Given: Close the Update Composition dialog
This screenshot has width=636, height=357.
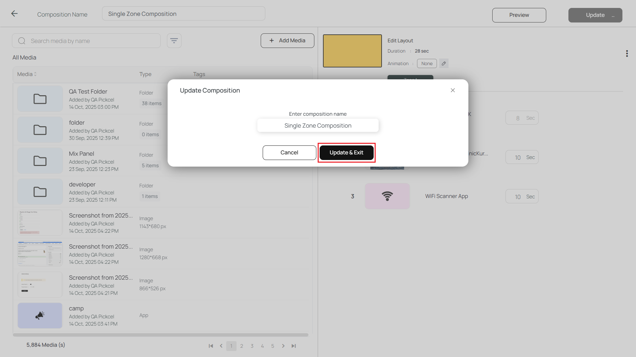Looking at the screenshot, I should coord(452,90).
